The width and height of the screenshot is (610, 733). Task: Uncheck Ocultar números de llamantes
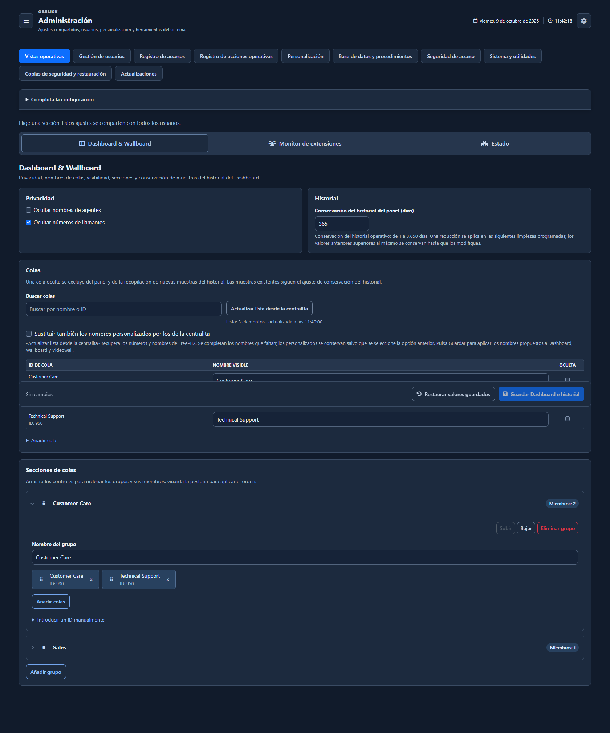coord(28,223)
